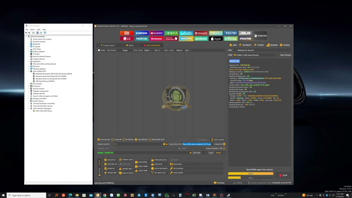Viewport: 352px width, 198px height.
Task: Tick the Index select-all checkbox
Action: [99, 50]
